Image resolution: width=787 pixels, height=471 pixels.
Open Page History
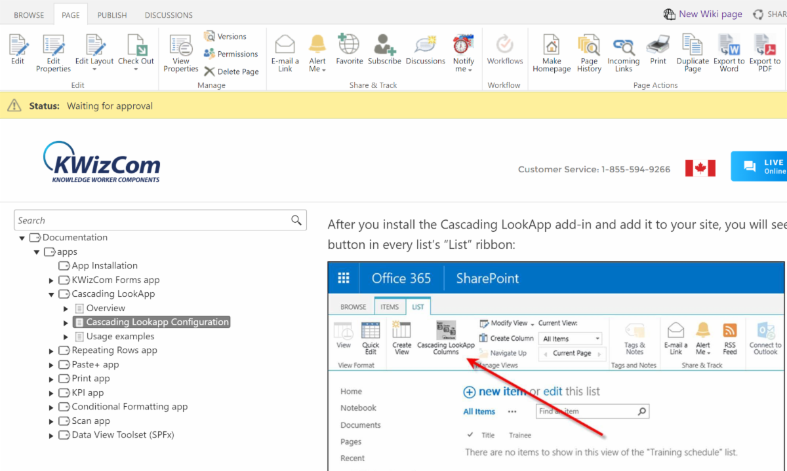589,53
